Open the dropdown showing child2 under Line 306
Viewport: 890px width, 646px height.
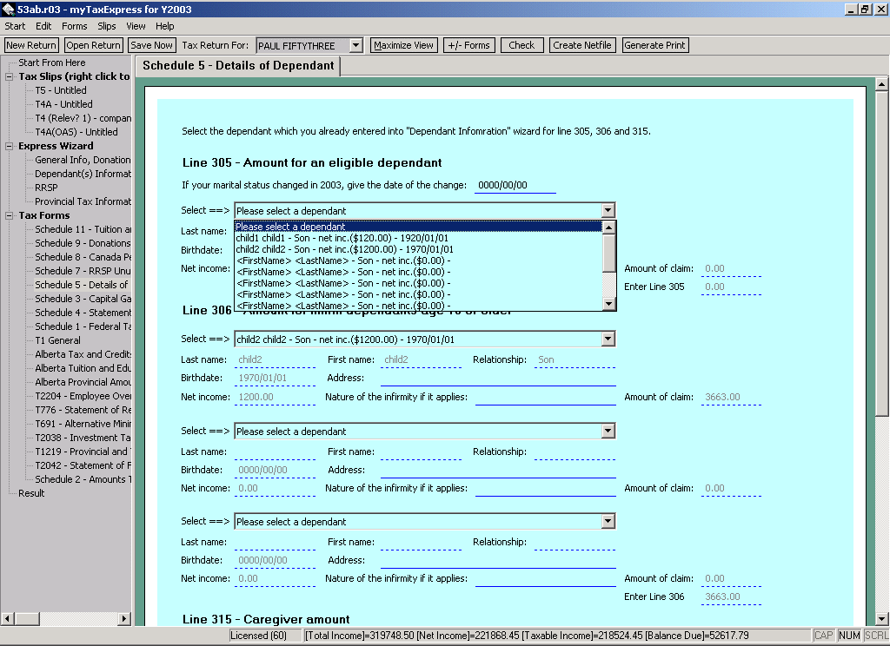pyautogui.click(x=608, y=339)
